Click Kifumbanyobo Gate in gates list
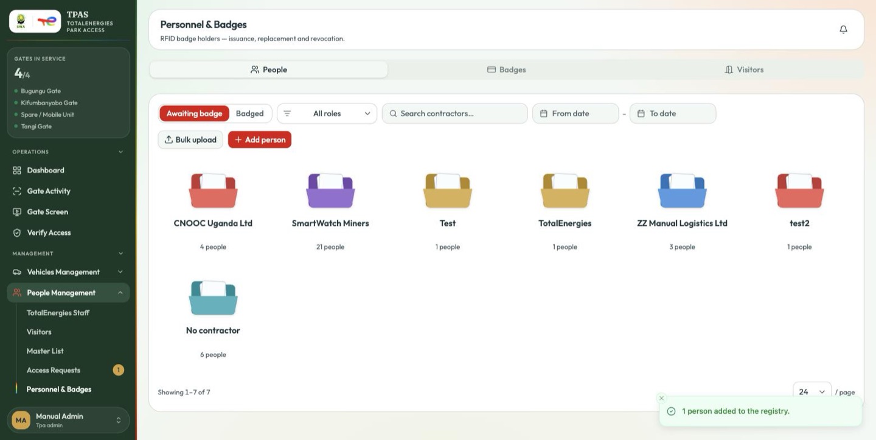Viewport: 876px width, 440px height. point(49,103)
